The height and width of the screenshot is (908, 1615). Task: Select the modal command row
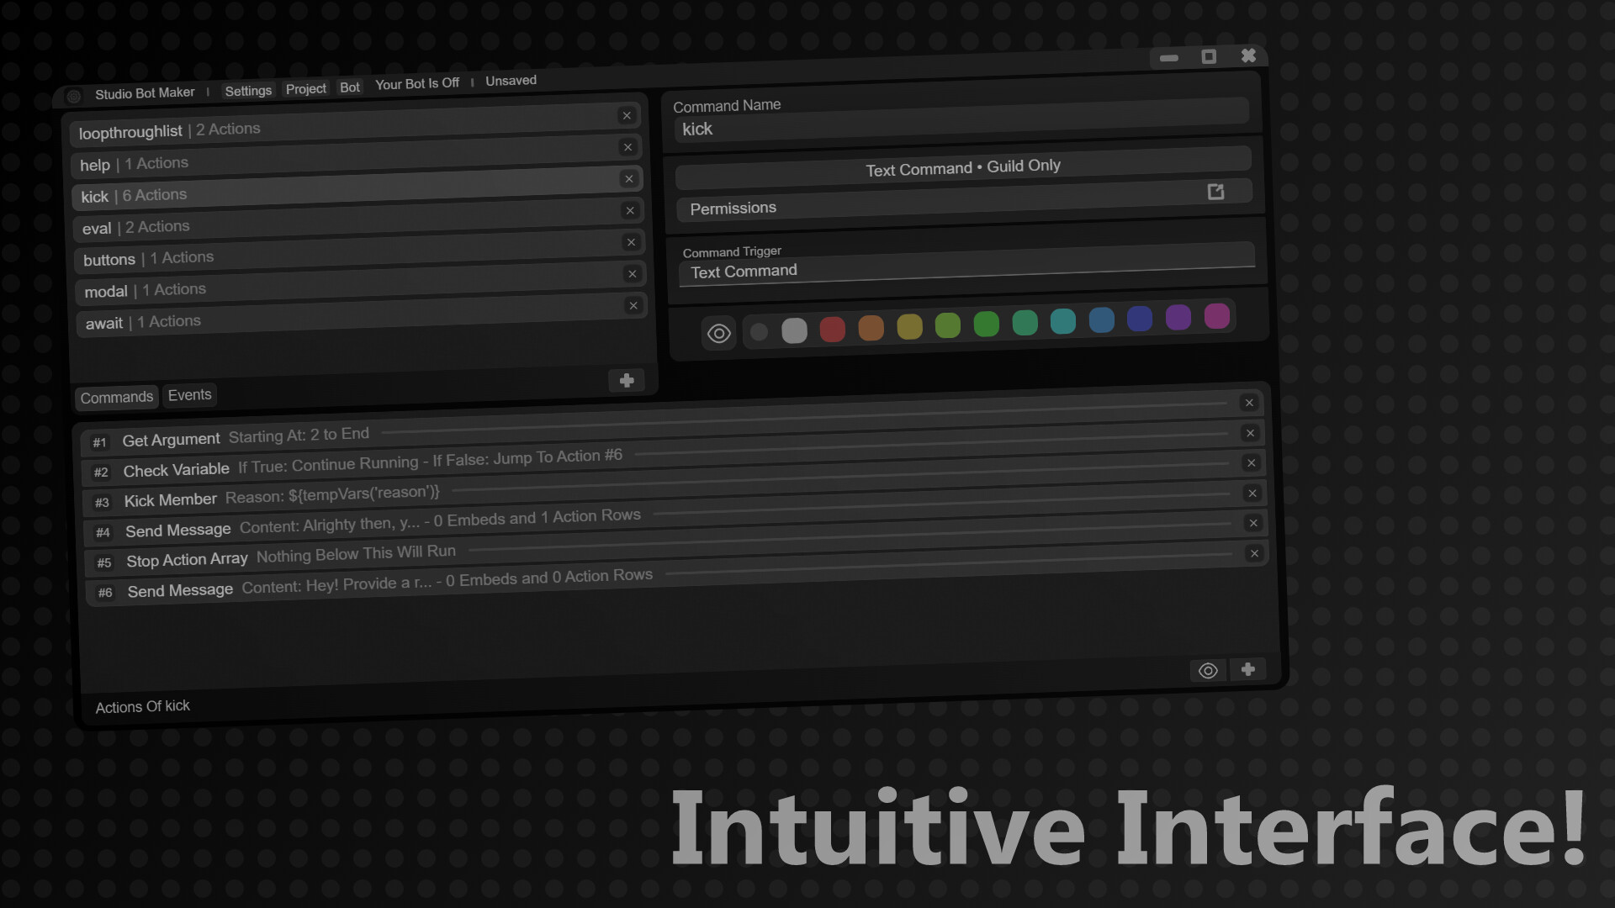(362, 282)
